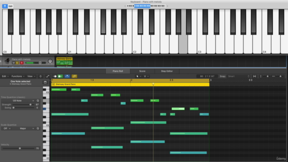Toggle the collapse mode icon beside the View menu

pos(40,76)
